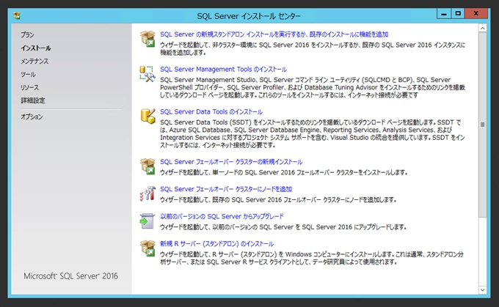Open 以前のバージョンの SQL Server からアップグレード link
Image resolution: width=499 pixels, height=307 pixels.
click(222, 216)
